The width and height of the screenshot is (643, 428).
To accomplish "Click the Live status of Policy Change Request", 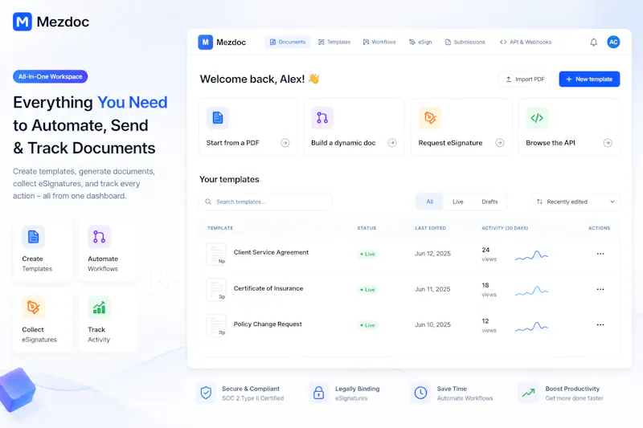I will (x=367, y=325).
